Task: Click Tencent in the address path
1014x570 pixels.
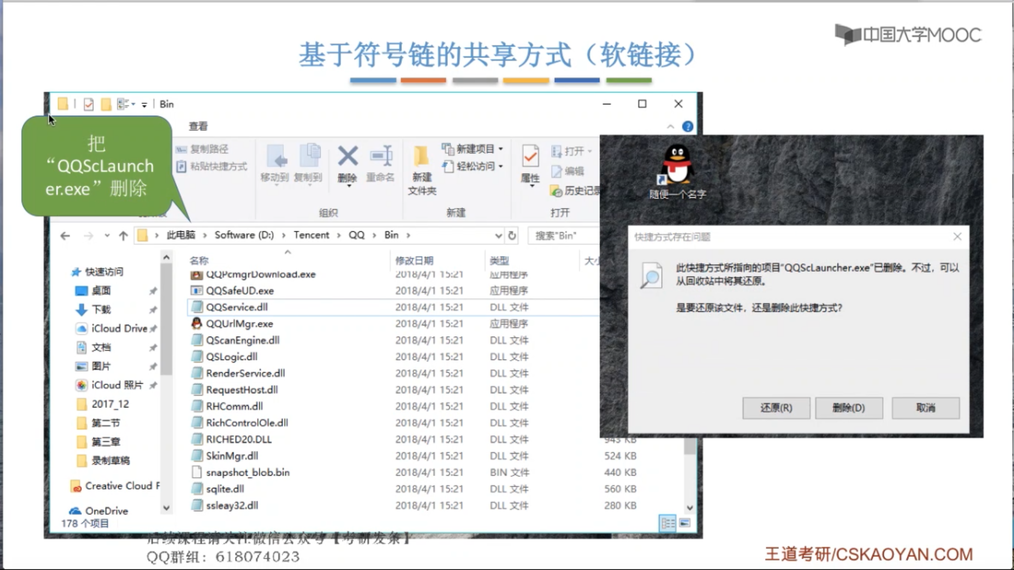Action: coord(311,235)
